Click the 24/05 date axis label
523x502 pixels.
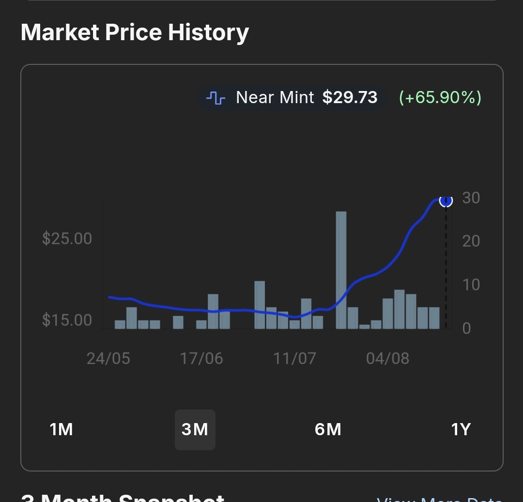(x=108, y=359)
